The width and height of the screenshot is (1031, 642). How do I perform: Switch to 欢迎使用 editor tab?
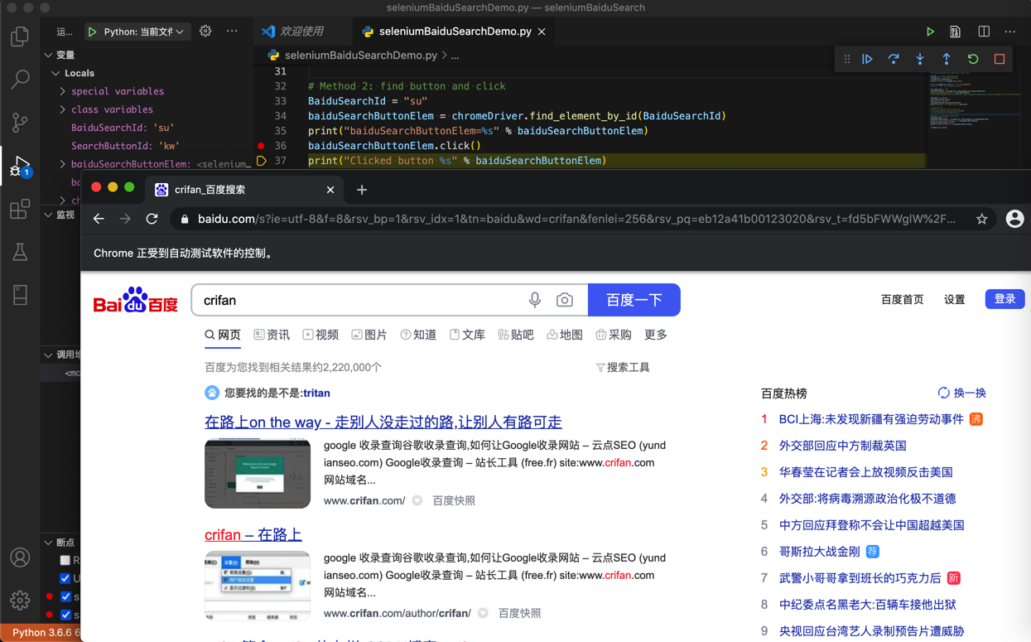[x=301, y=31]
